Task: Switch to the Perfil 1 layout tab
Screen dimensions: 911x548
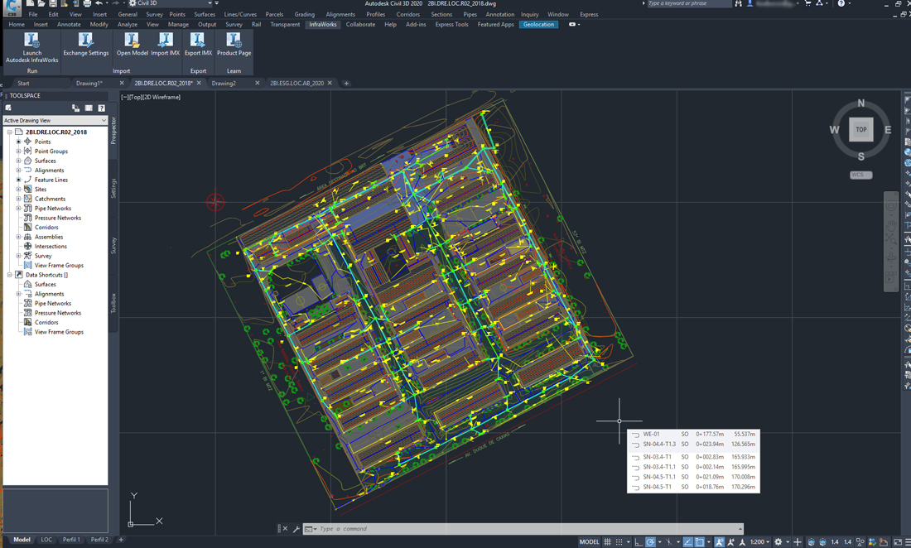Action: [71, 540]
